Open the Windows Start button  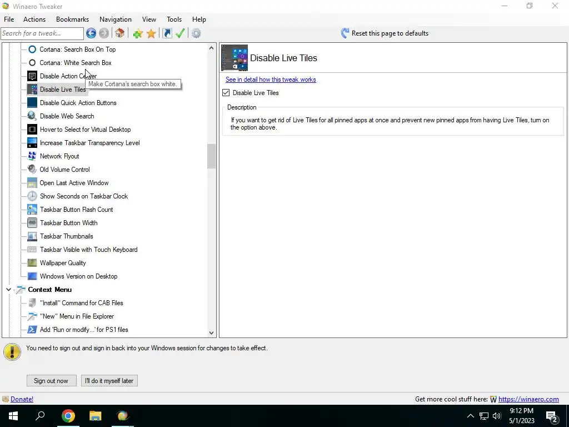click(x=13, y=416)
